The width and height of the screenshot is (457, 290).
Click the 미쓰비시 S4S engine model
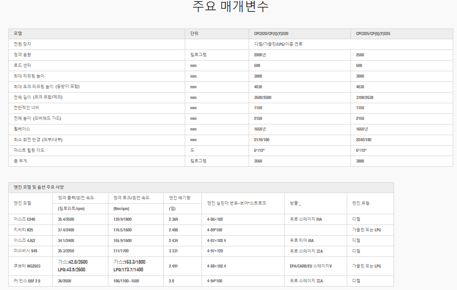pos(25,251)
